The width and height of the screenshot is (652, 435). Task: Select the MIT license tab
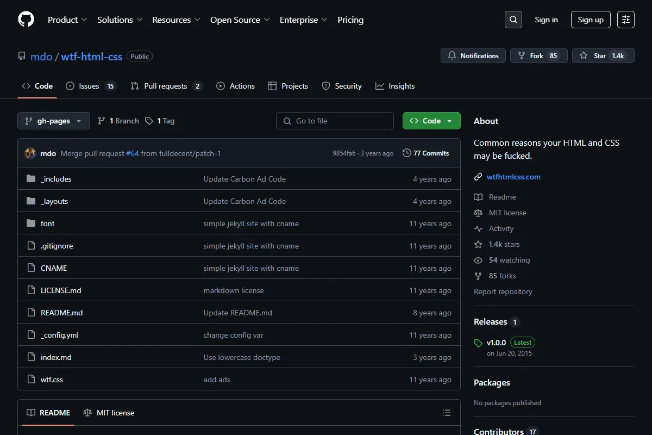(109, 413)
